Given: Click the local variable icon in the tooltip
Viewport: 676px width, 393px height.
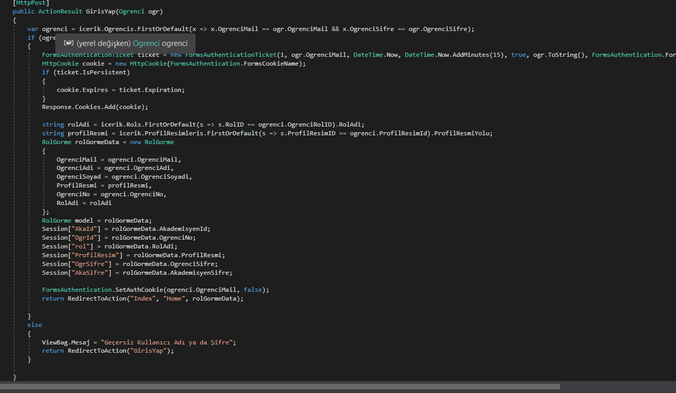Looking at the screenshot, I should pos(69,43).
